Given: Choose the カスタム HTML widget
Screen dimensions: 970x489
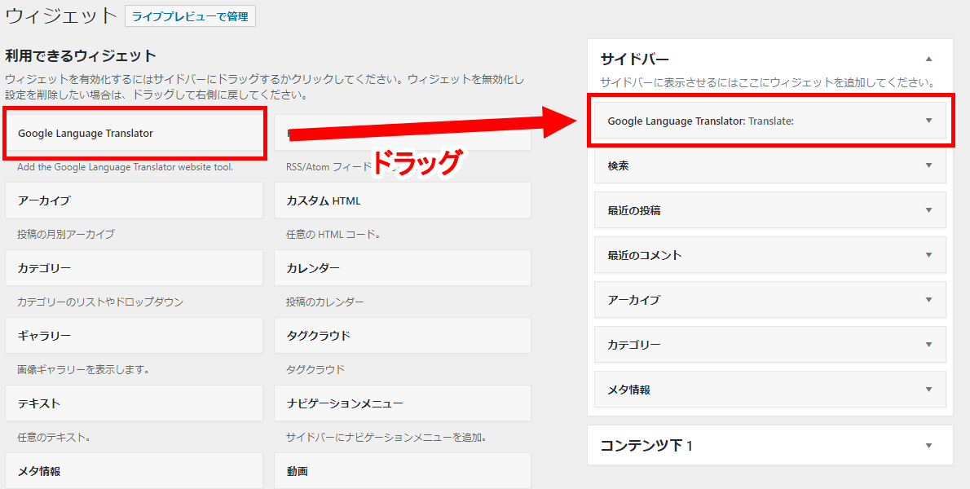Looking at the screenshot, I should [x=403, y=200].
